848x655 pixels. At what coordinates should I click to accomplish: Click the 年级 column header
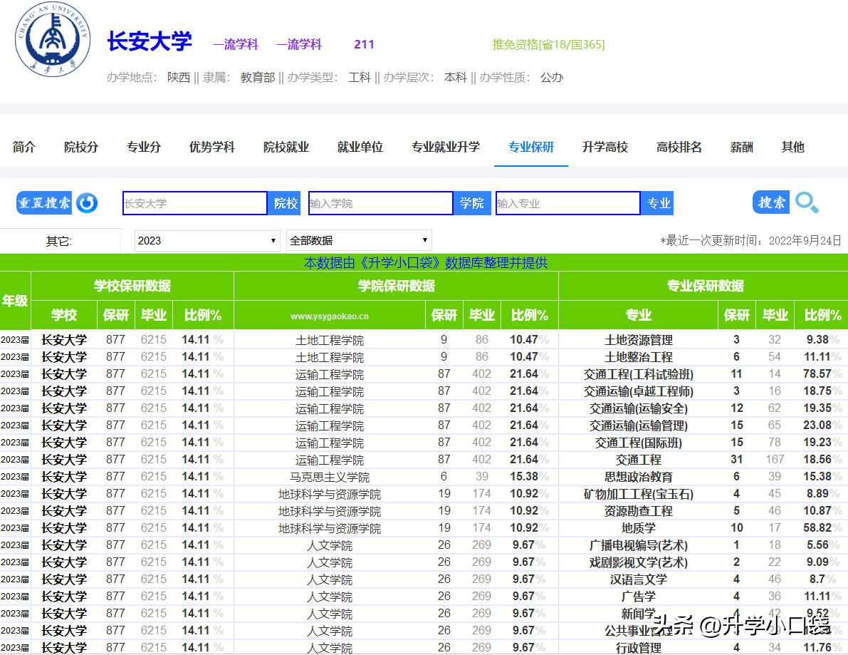point(15,301)
